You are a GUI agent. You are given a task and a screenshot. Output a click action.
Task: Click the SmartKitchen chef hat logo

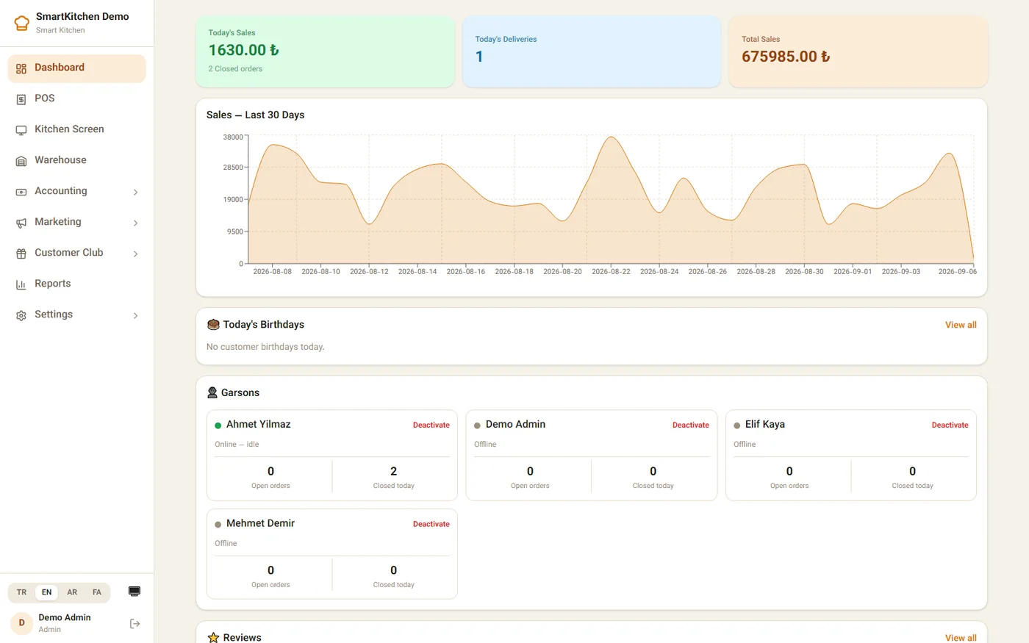[x=22, y=23]
